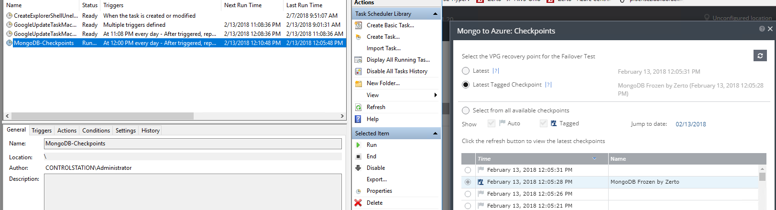
Task: Sort checkpoints by the Time column arrow
Action: pyautogui.click(x=594, y=159)
